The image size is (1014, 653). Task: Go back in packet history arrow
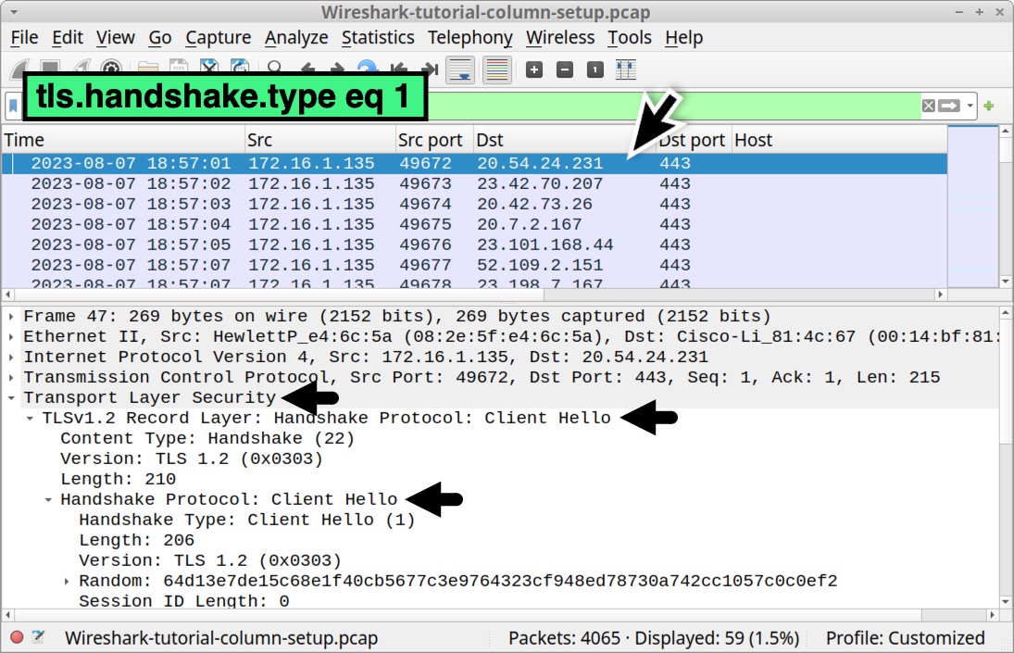pyautogui.click(x=307, y=68)
